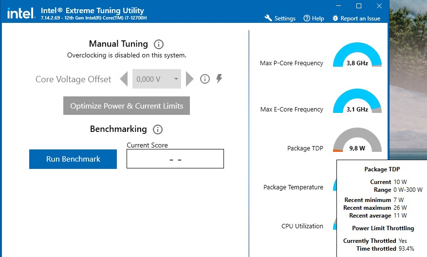Click Time throttled 93.4% tooltip row
Viewport: 427px width, 257px height.
click(385, 249)
